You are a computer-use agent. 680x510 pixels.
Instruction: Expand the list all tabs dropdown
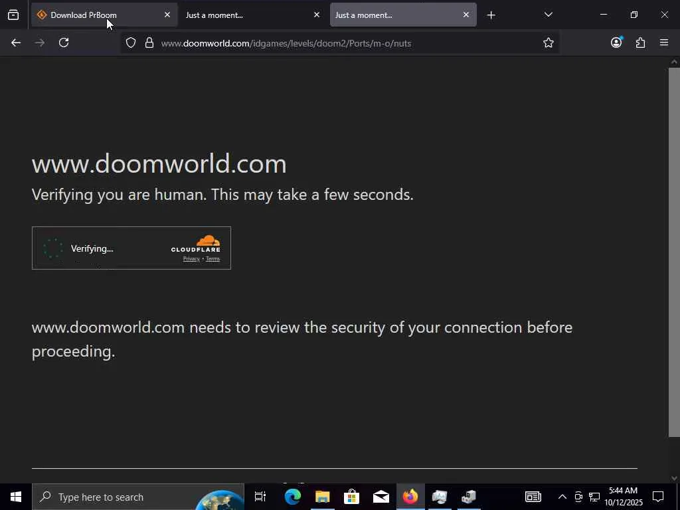pyautogui.click(x=548, y=15)
